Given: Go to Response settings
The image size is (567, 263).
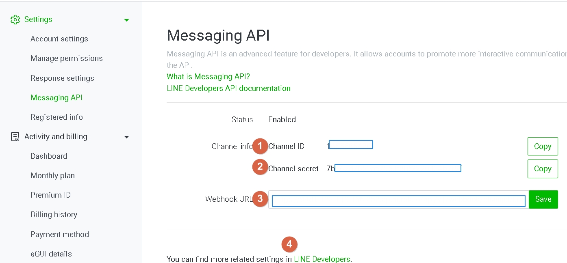Looking at the screenshot, I should (x=62, y=78).
